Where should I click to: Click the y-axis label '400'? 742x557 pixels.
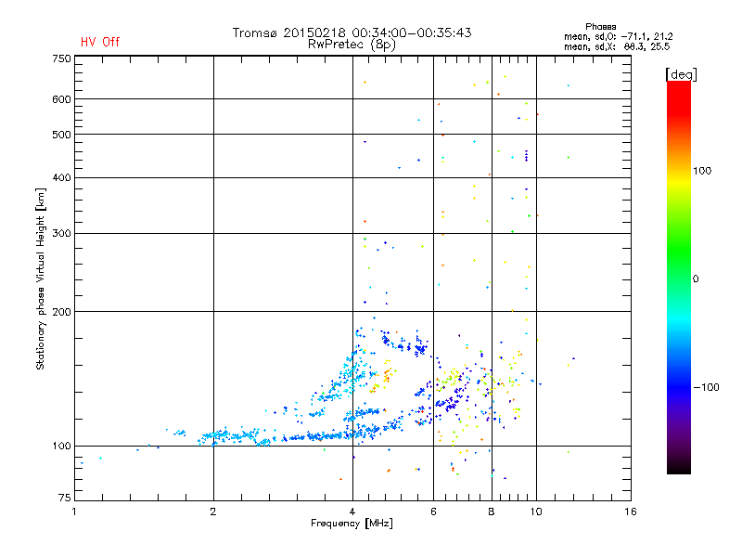coord(61,177)
